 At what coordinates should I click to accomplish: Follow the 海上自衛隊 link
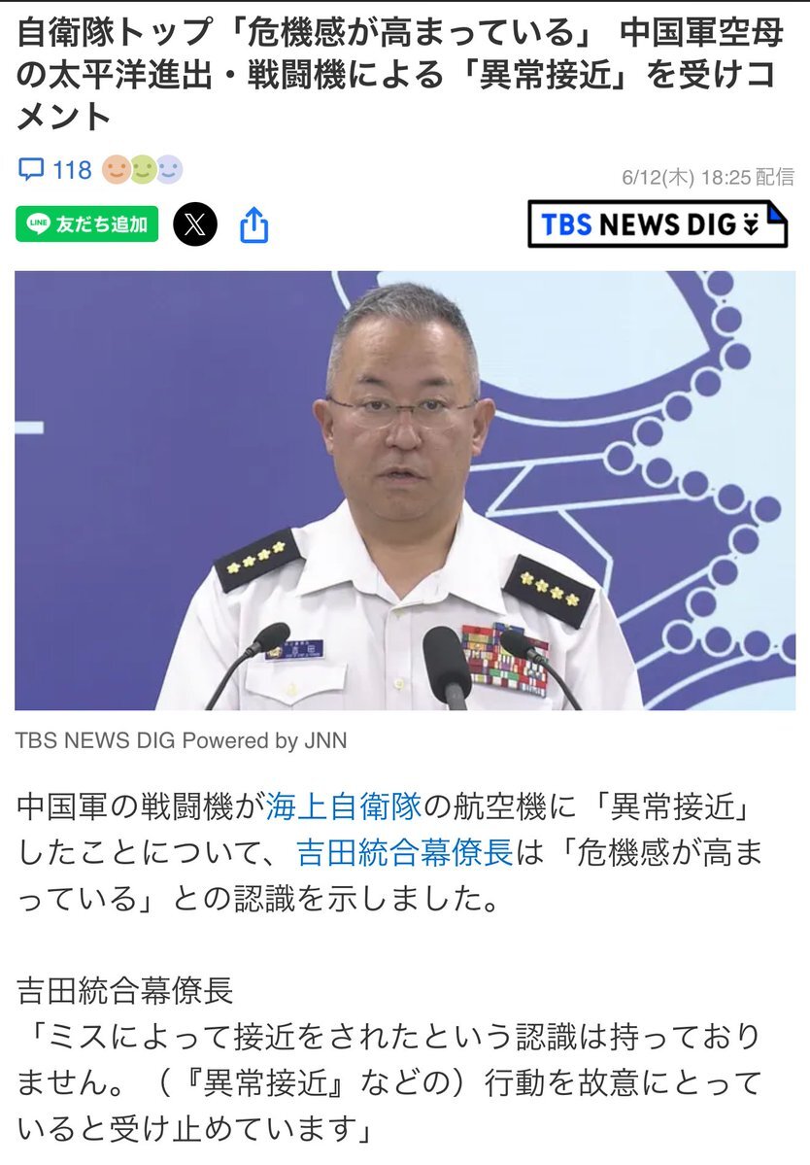(x=344, y=806)
